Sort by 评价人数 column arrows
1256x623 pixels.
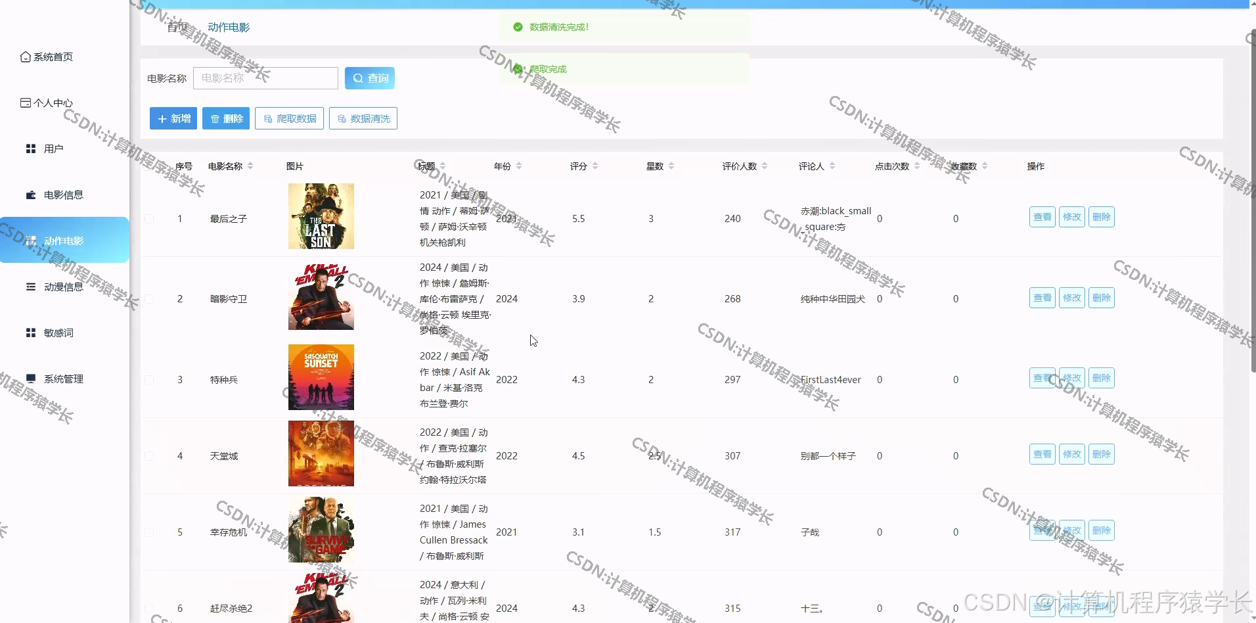(x=765, y=166)
